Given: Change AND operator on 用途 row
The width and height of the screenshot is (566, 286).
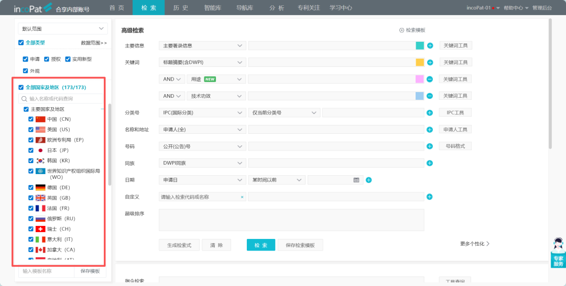Looking at the screenshot, I should [172, 79].
